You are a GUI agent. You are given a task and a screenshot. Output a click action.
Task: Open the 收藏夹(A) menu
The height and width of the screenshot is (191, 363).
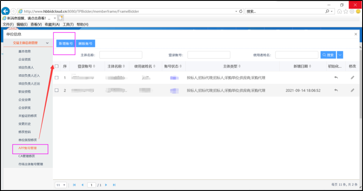52,24
